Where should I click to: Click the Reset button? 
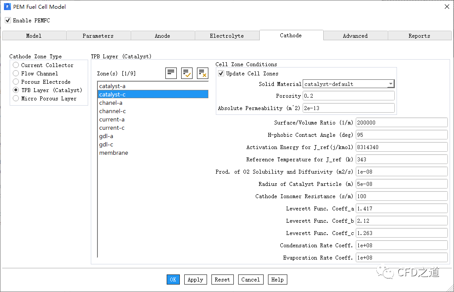coord(222,280)
